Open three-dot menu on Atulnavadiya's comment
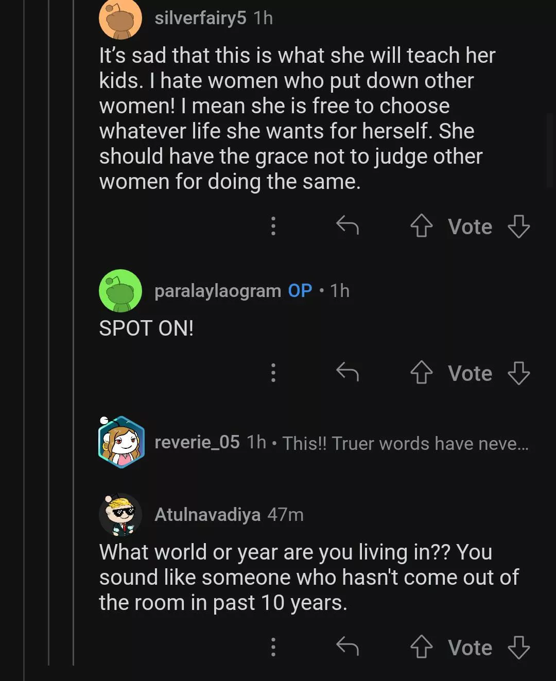The image size is (556, 681). (x=273, y=647)
